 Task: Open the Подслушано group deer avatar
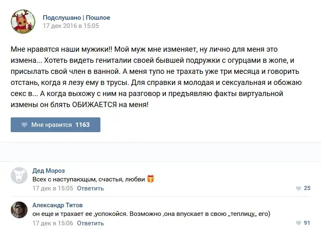click(x=23, y=22)
